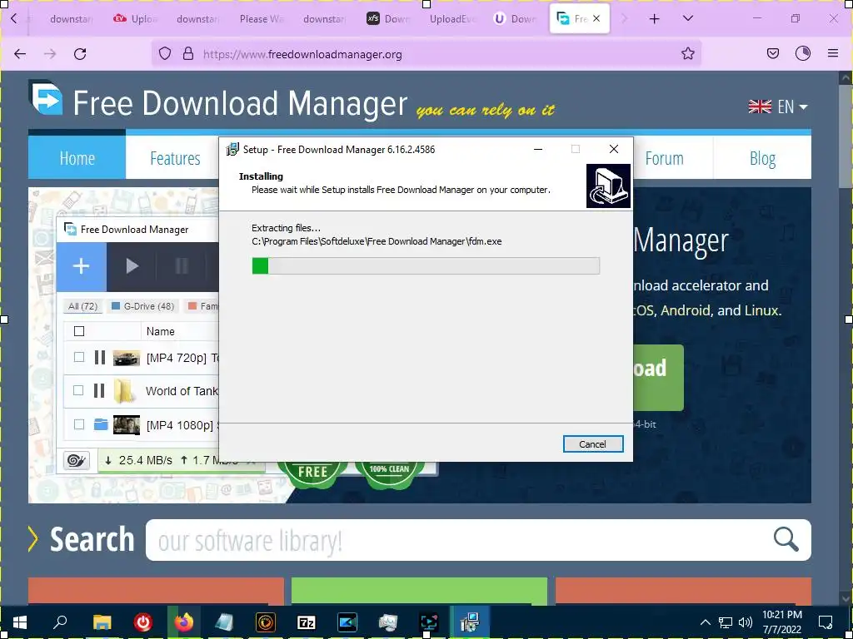Switch to the xfs Down browser tab
This screenshot has width=853, height=639.
(389, 19)
